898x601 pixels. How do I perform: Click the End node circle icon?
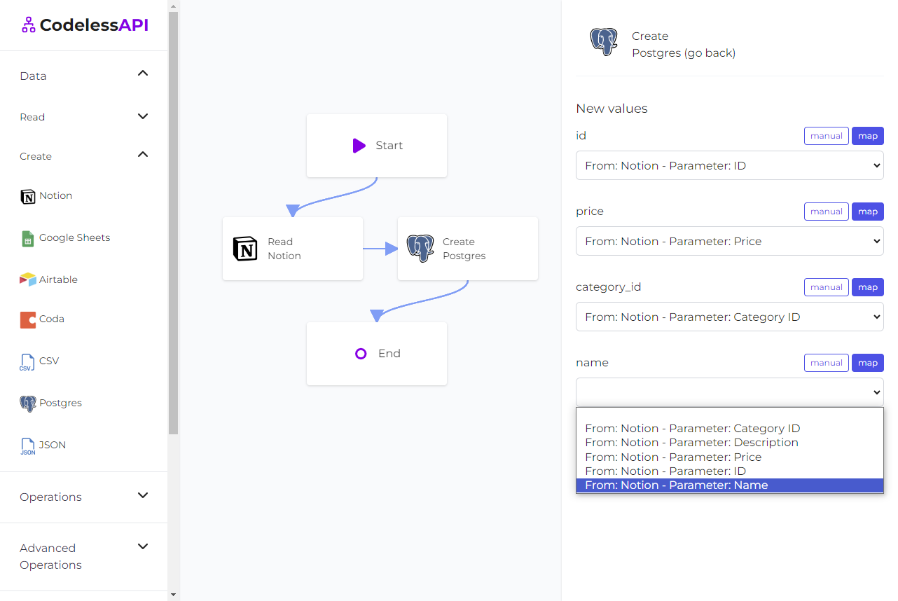click(361, 354)
